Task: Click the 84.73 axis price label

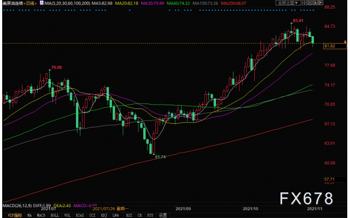Action: 330,26
